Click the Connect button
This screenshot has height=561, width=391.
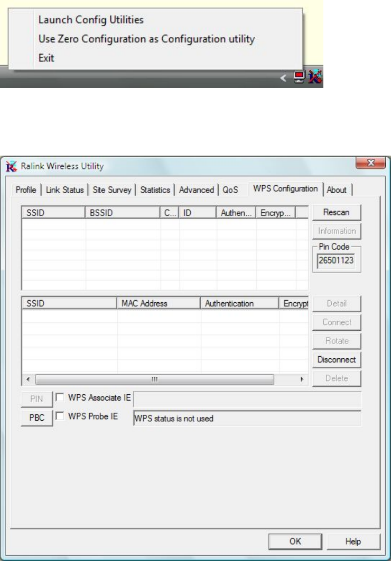pos(337,322)
